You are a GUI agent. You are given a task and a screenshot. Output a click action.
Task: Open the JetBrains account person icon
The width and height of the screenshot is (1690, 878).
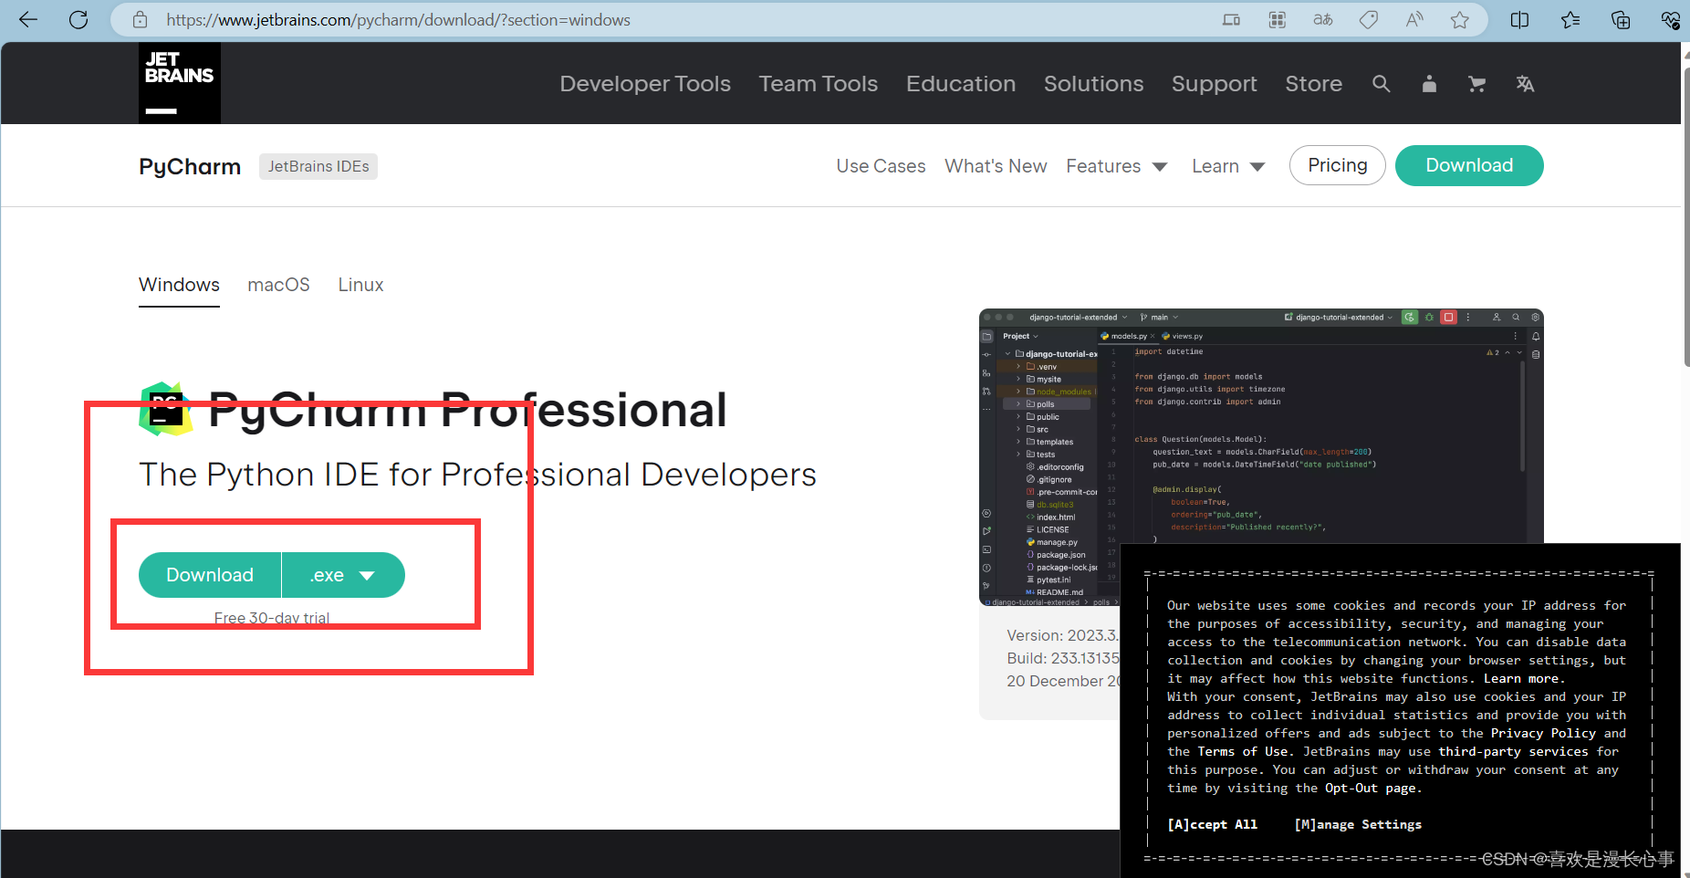click(x=1429, y=84)
